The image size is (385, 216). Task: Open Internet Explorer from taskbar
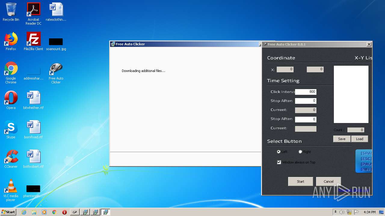click(24, 212)
